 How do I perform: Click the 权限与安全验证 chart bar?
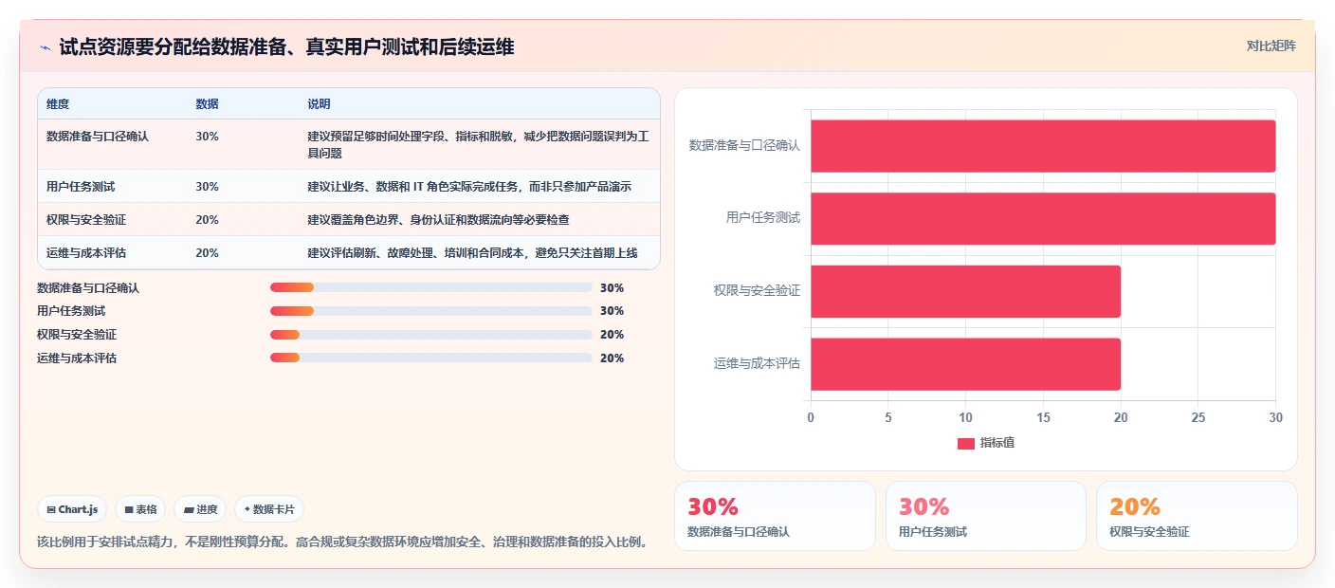(965, 291)
